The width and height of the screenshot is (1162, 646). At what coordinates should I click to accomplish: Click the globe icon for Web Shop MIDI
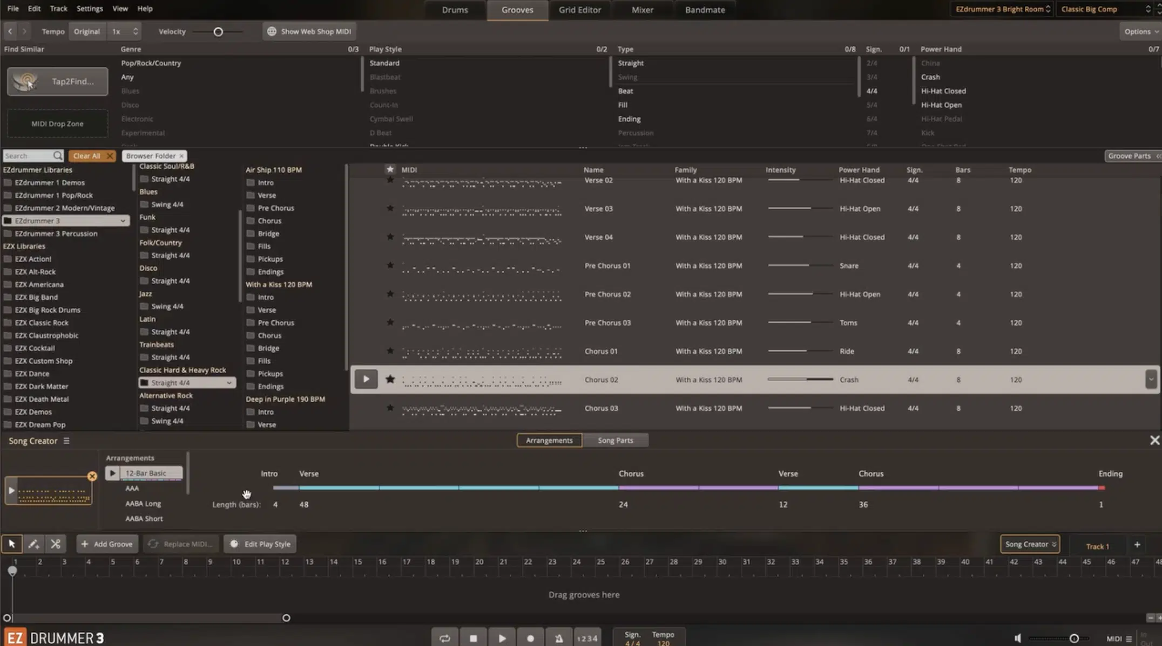tap(272, 31)
